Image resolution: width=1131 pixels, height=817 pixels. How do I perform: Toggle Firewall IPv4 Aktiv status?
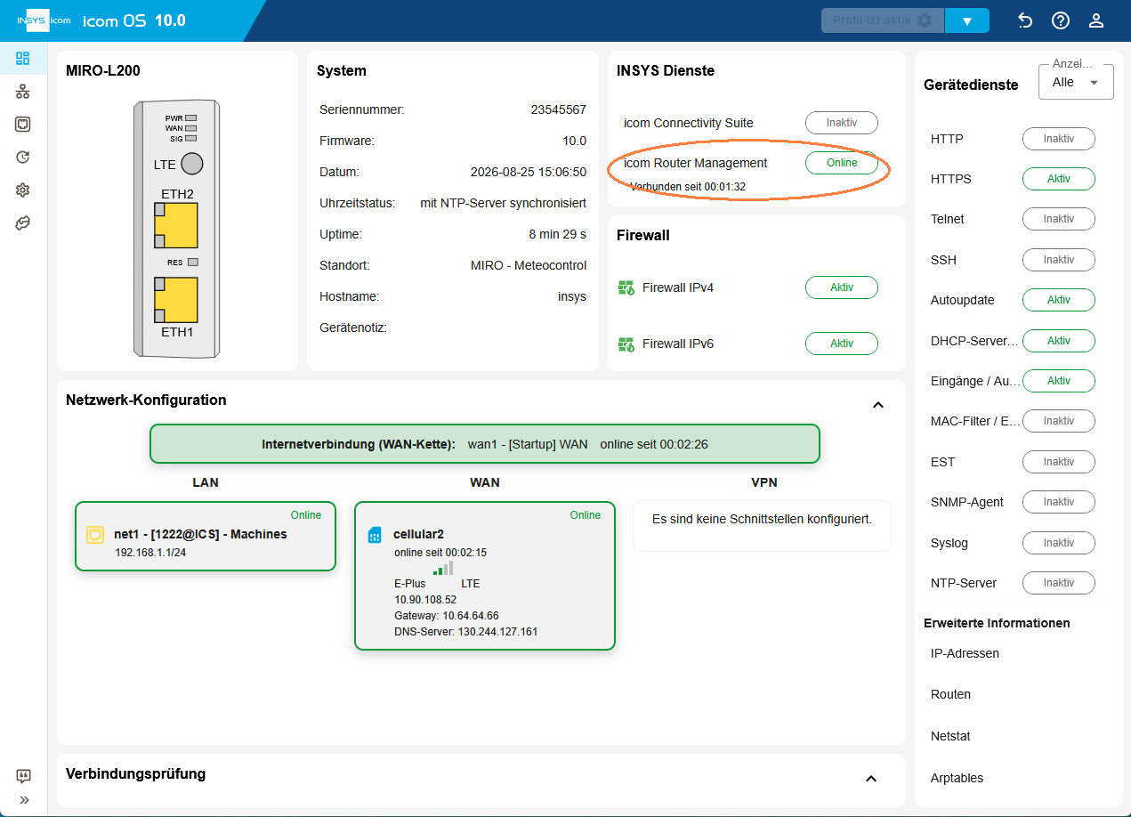[842, 287]
